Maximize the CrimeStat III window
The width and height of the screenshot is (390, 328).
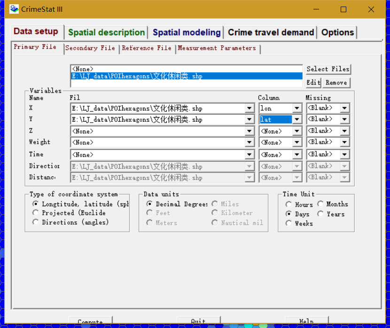[x=343, y=9]
